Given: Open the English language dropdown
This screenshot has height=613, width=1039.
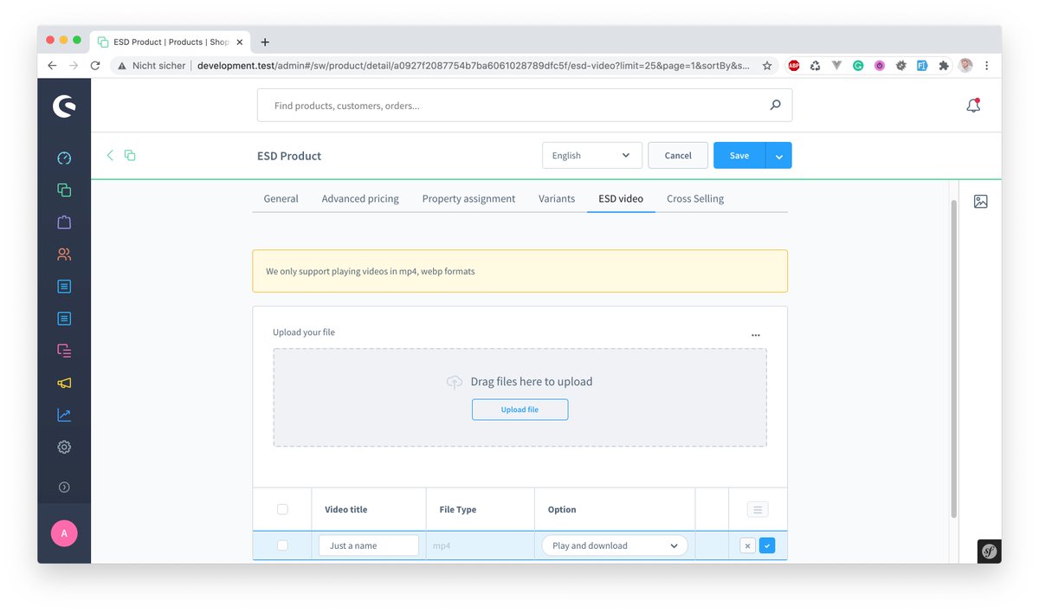Looking at the screenshot, I should (x=591, y=155).
